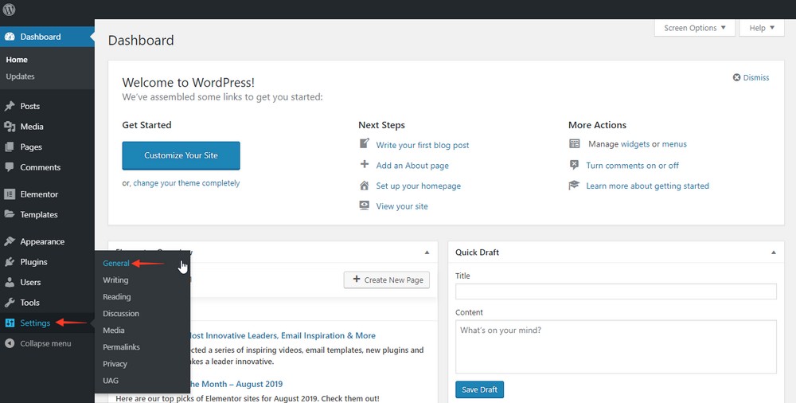Screen dimensions: 796x403
Task: Click the Posts pushpin icon
Action: point(9,106)
